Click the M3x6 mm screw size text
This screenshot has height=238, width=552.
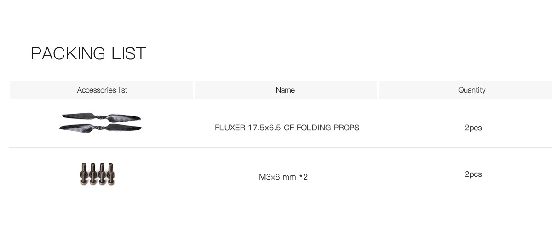coord(277,177)
